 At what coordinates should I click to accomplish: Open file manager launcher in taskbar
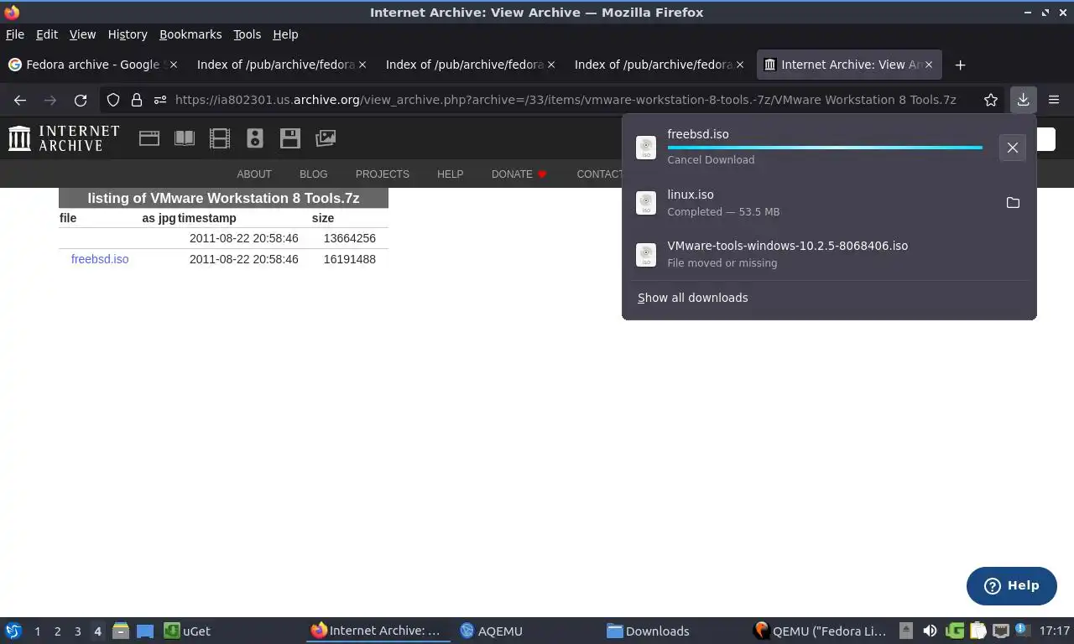tap(120, 631)
